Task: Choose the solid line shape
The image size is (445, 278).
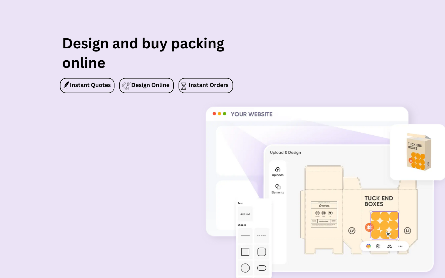Action: [x=245, y=236]
